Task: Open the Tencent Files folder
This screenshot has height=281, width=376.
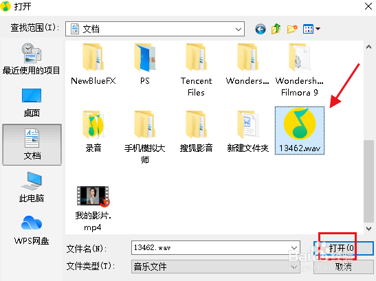Action: coord(196,69)
